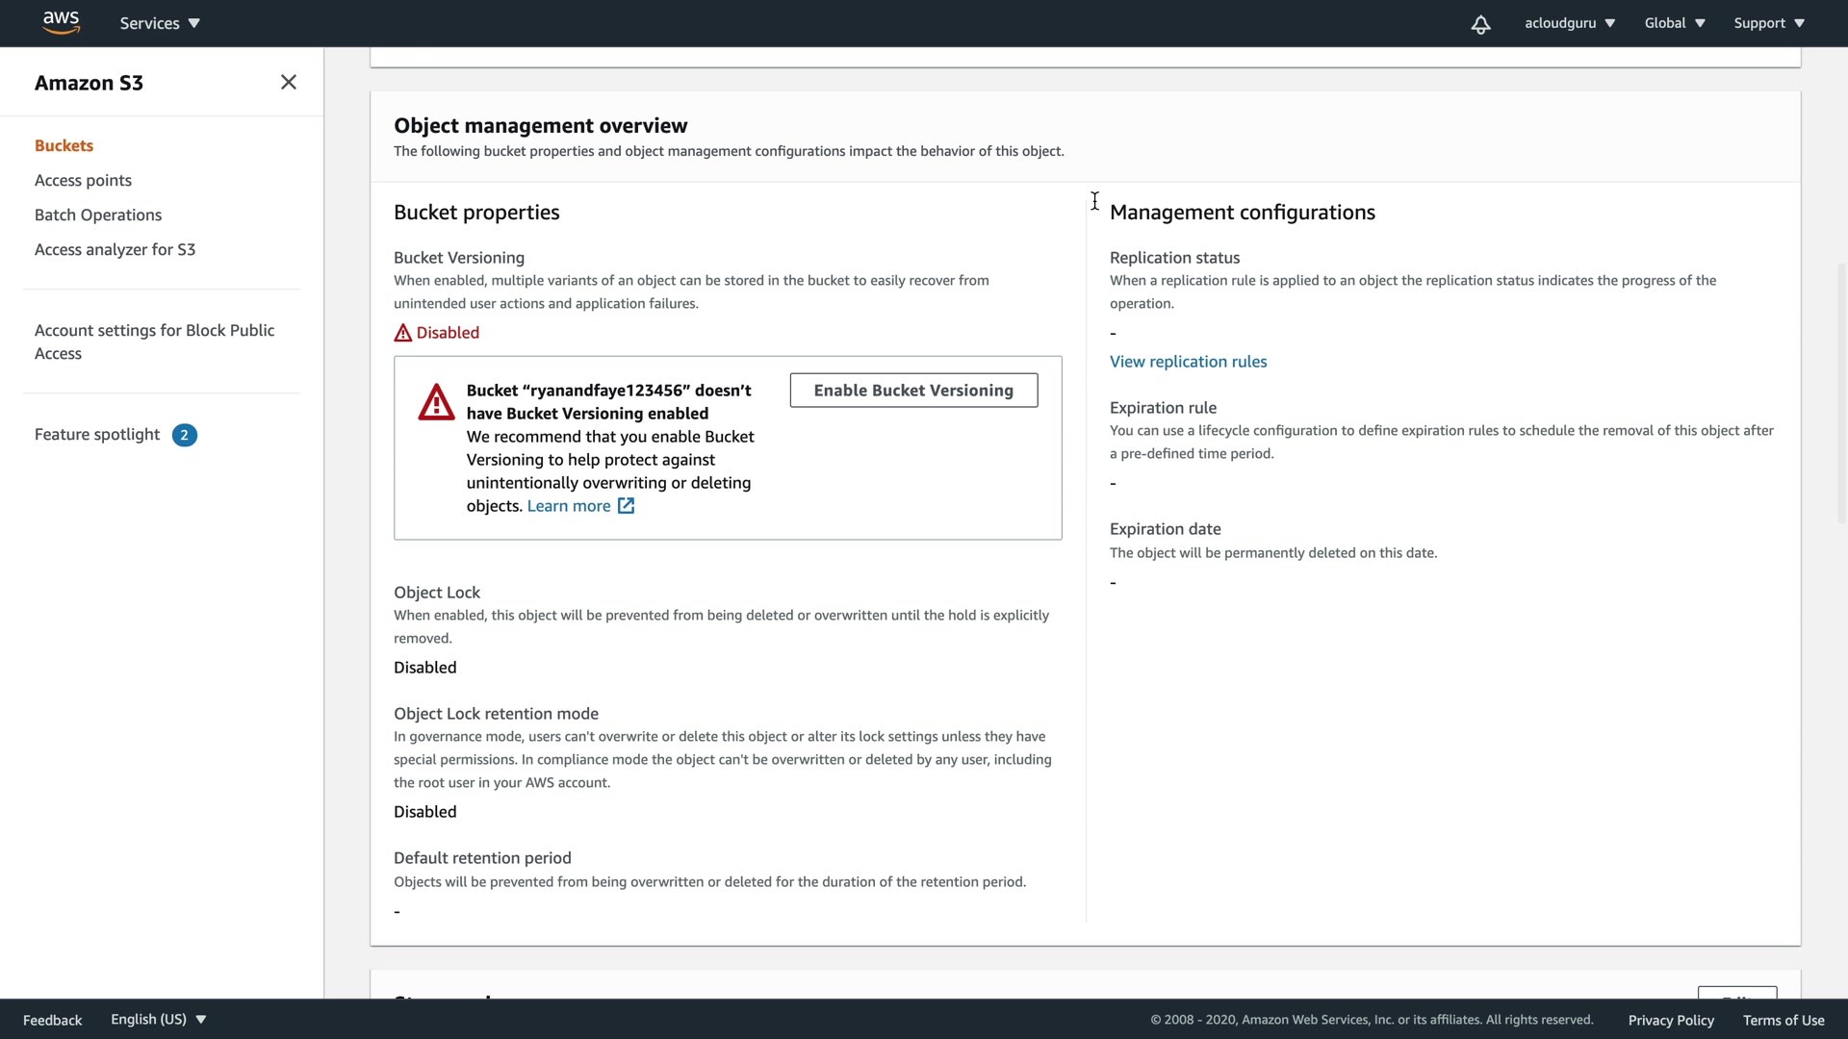The width and height of the screenshot is (1848, 1039).
Task: Select Batch Operations in sidebar
Action: tap(98, 215)
